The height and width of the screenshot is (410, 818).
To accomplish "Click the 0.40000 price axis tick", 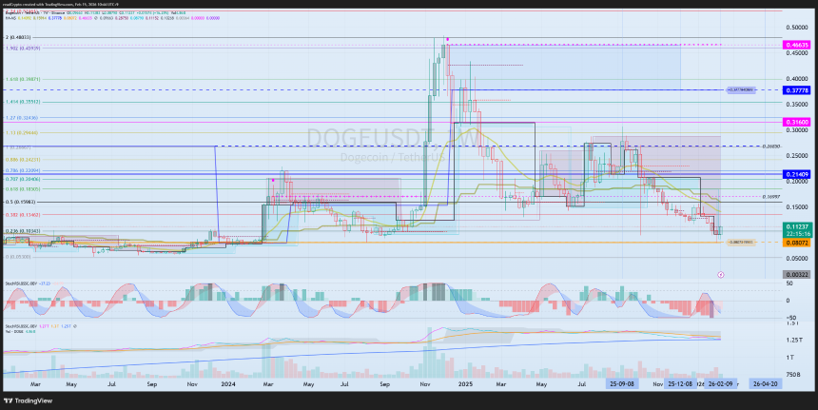I will click(x=798, y=79).
